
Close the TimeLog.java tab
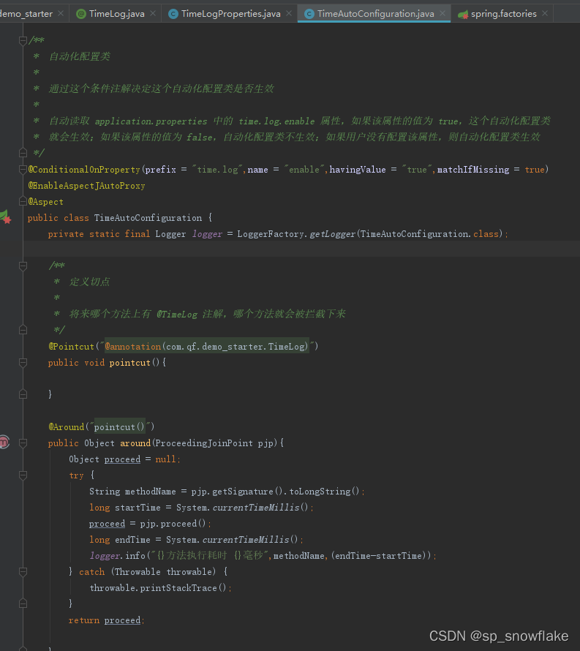153,14
